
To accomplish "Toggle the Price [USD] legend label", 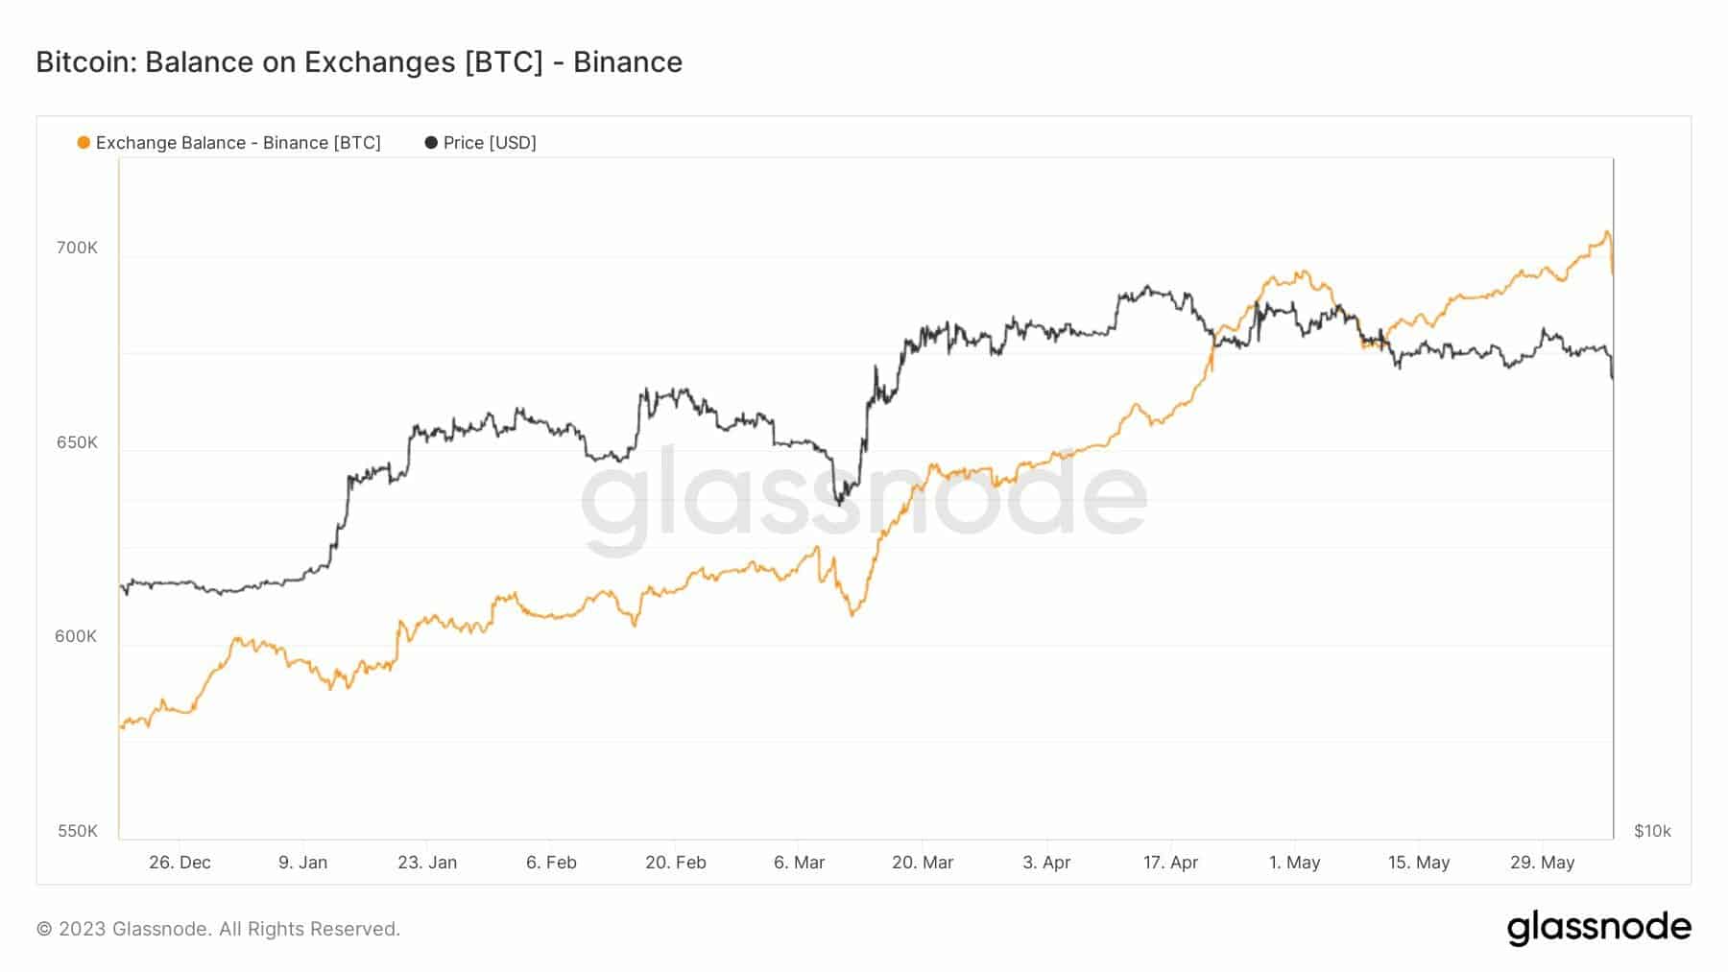I will point(490,143).
